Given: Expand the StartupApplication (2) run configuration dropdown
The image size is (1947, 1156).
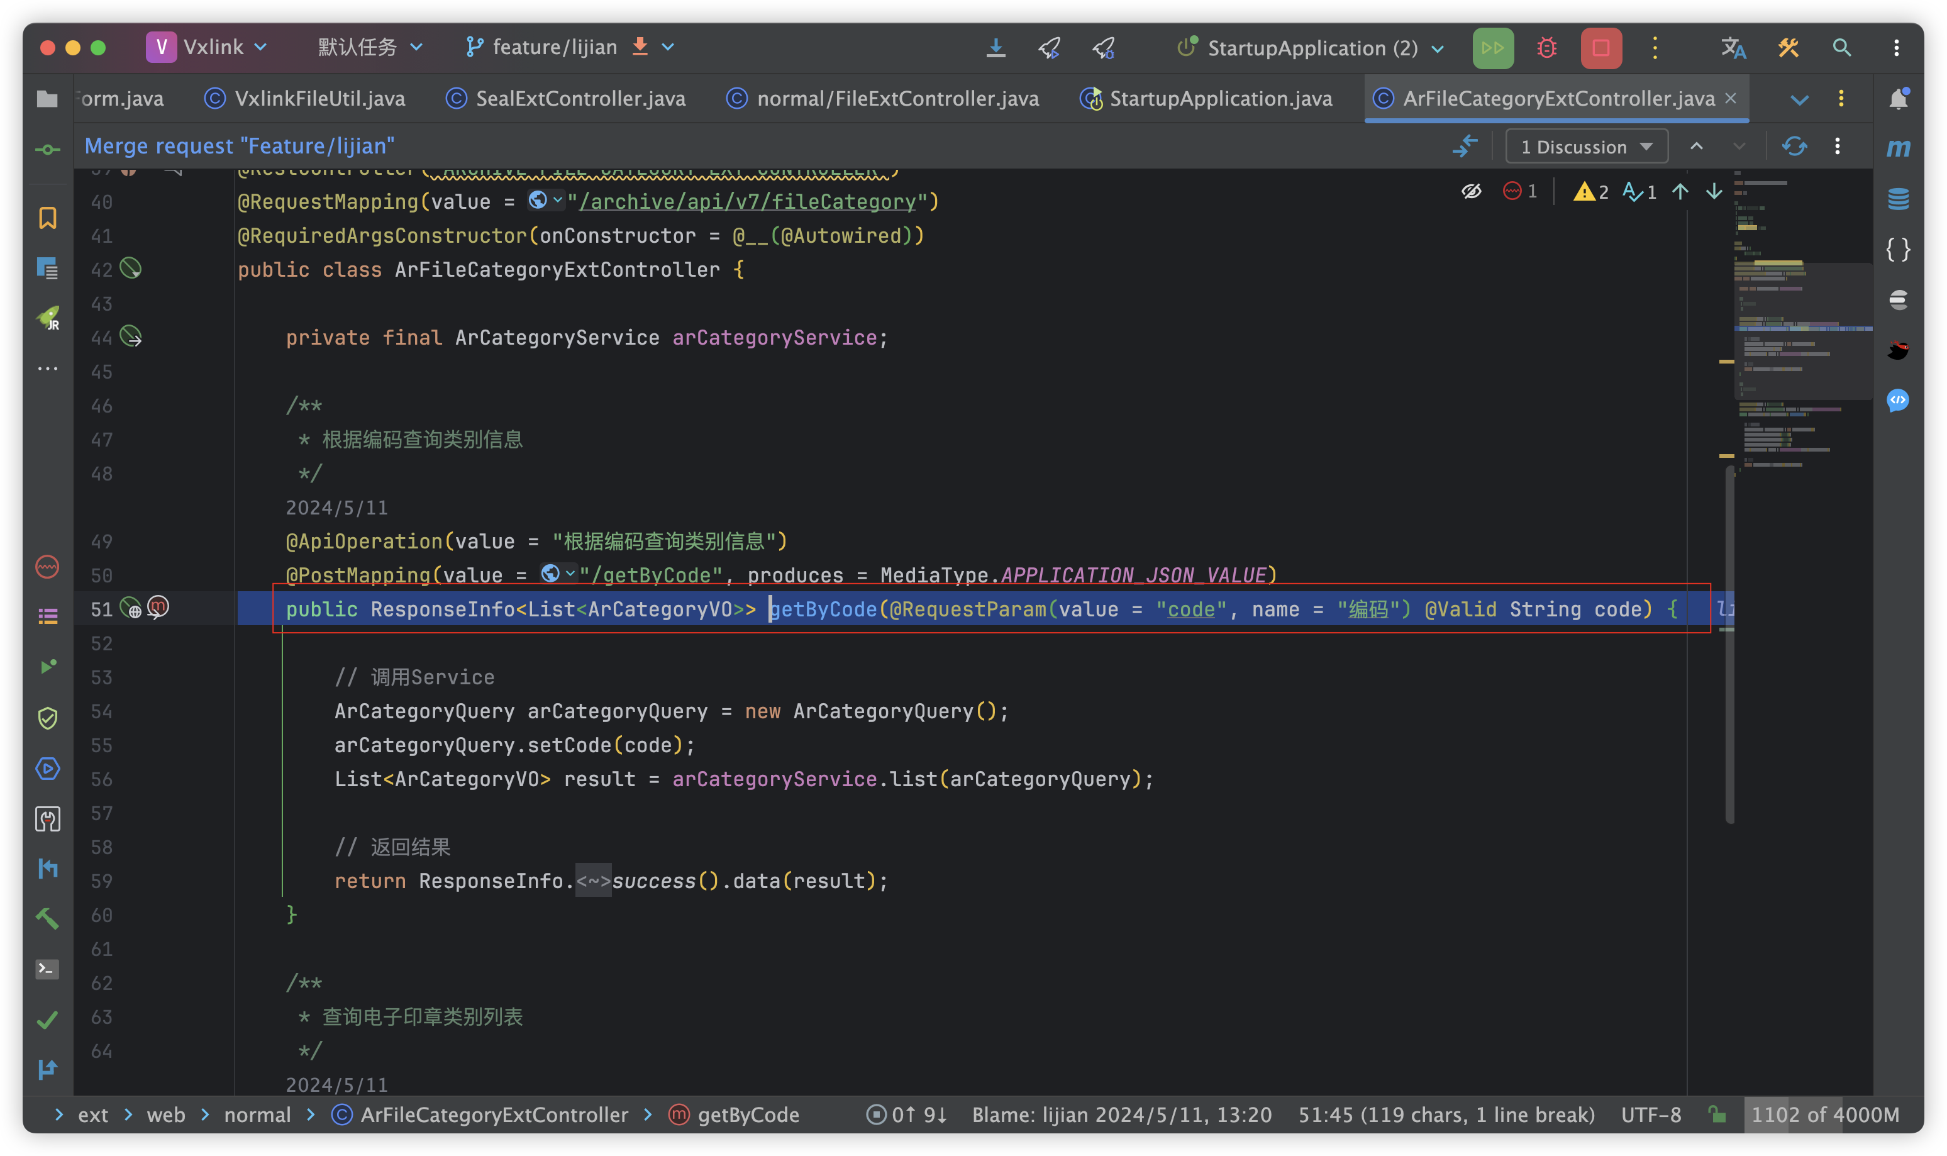Looking at the screenshot, I should pyautogui.click(x=1438, y=48).
